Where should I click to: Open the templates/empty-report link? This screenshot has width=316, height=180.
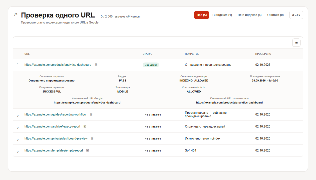54,150
